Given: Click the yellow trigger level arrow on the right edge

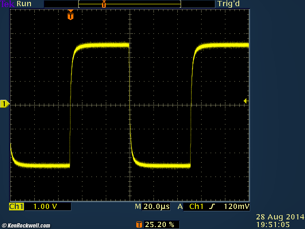Looking at the screenshot, I should (245, 101).
